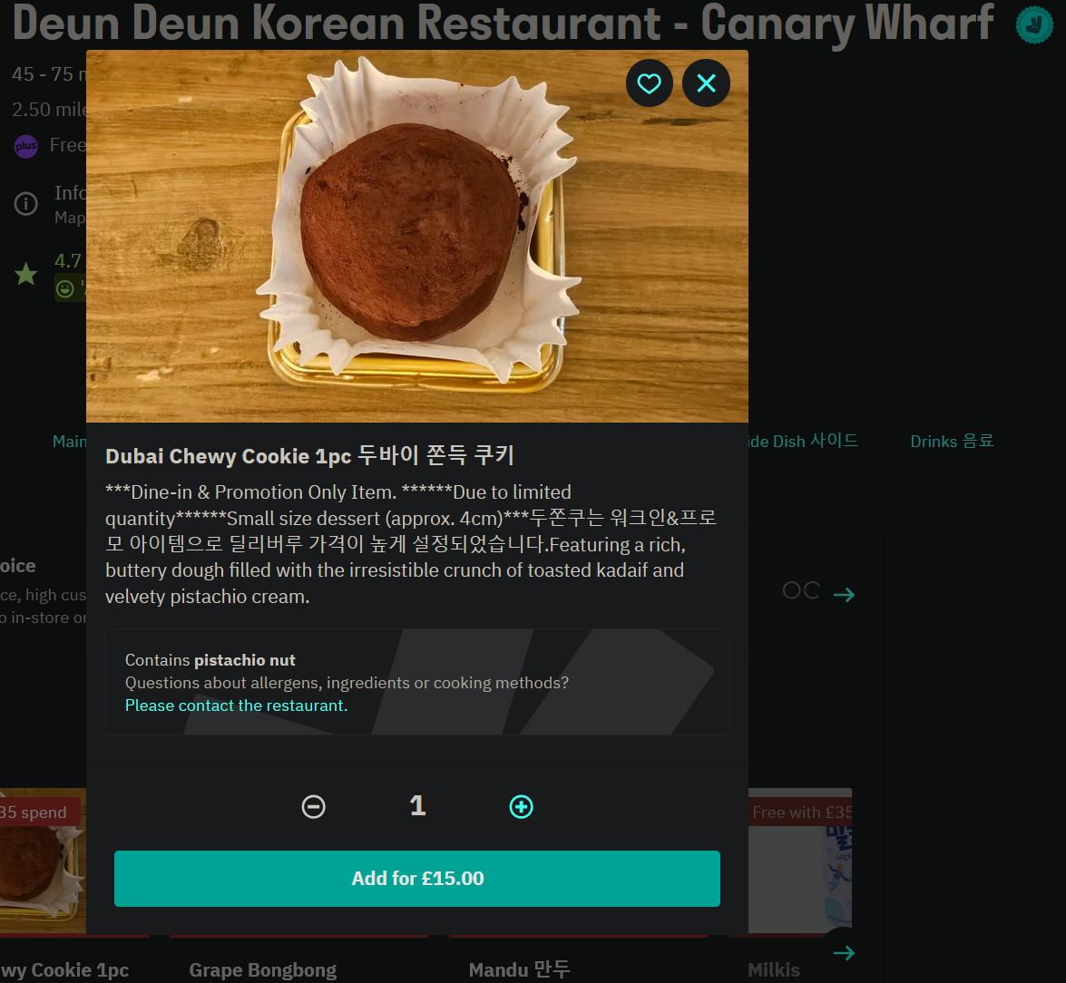
Task: Select the Grape Bongbong menu item
Action: [262, 970]
